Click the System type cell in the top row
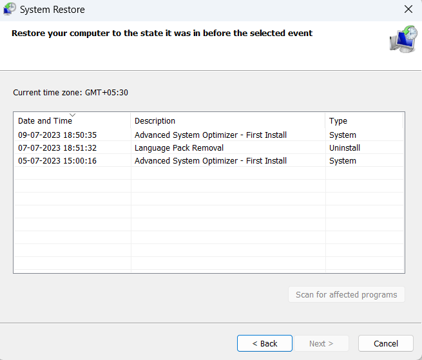The width and height of the screenshot is (422, 360). [x=343, y=135]
